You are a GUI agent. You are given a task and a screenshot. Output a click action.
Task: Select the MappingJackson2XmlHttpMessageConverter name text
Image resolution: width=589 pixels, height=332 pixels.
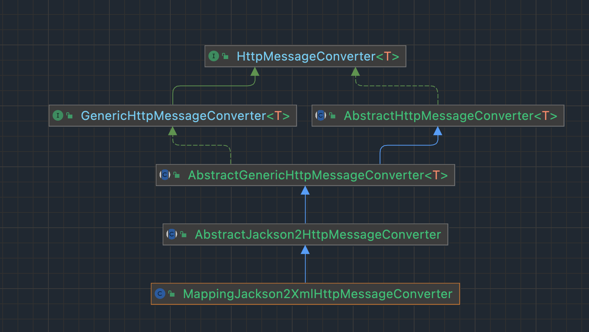(318, 294)
